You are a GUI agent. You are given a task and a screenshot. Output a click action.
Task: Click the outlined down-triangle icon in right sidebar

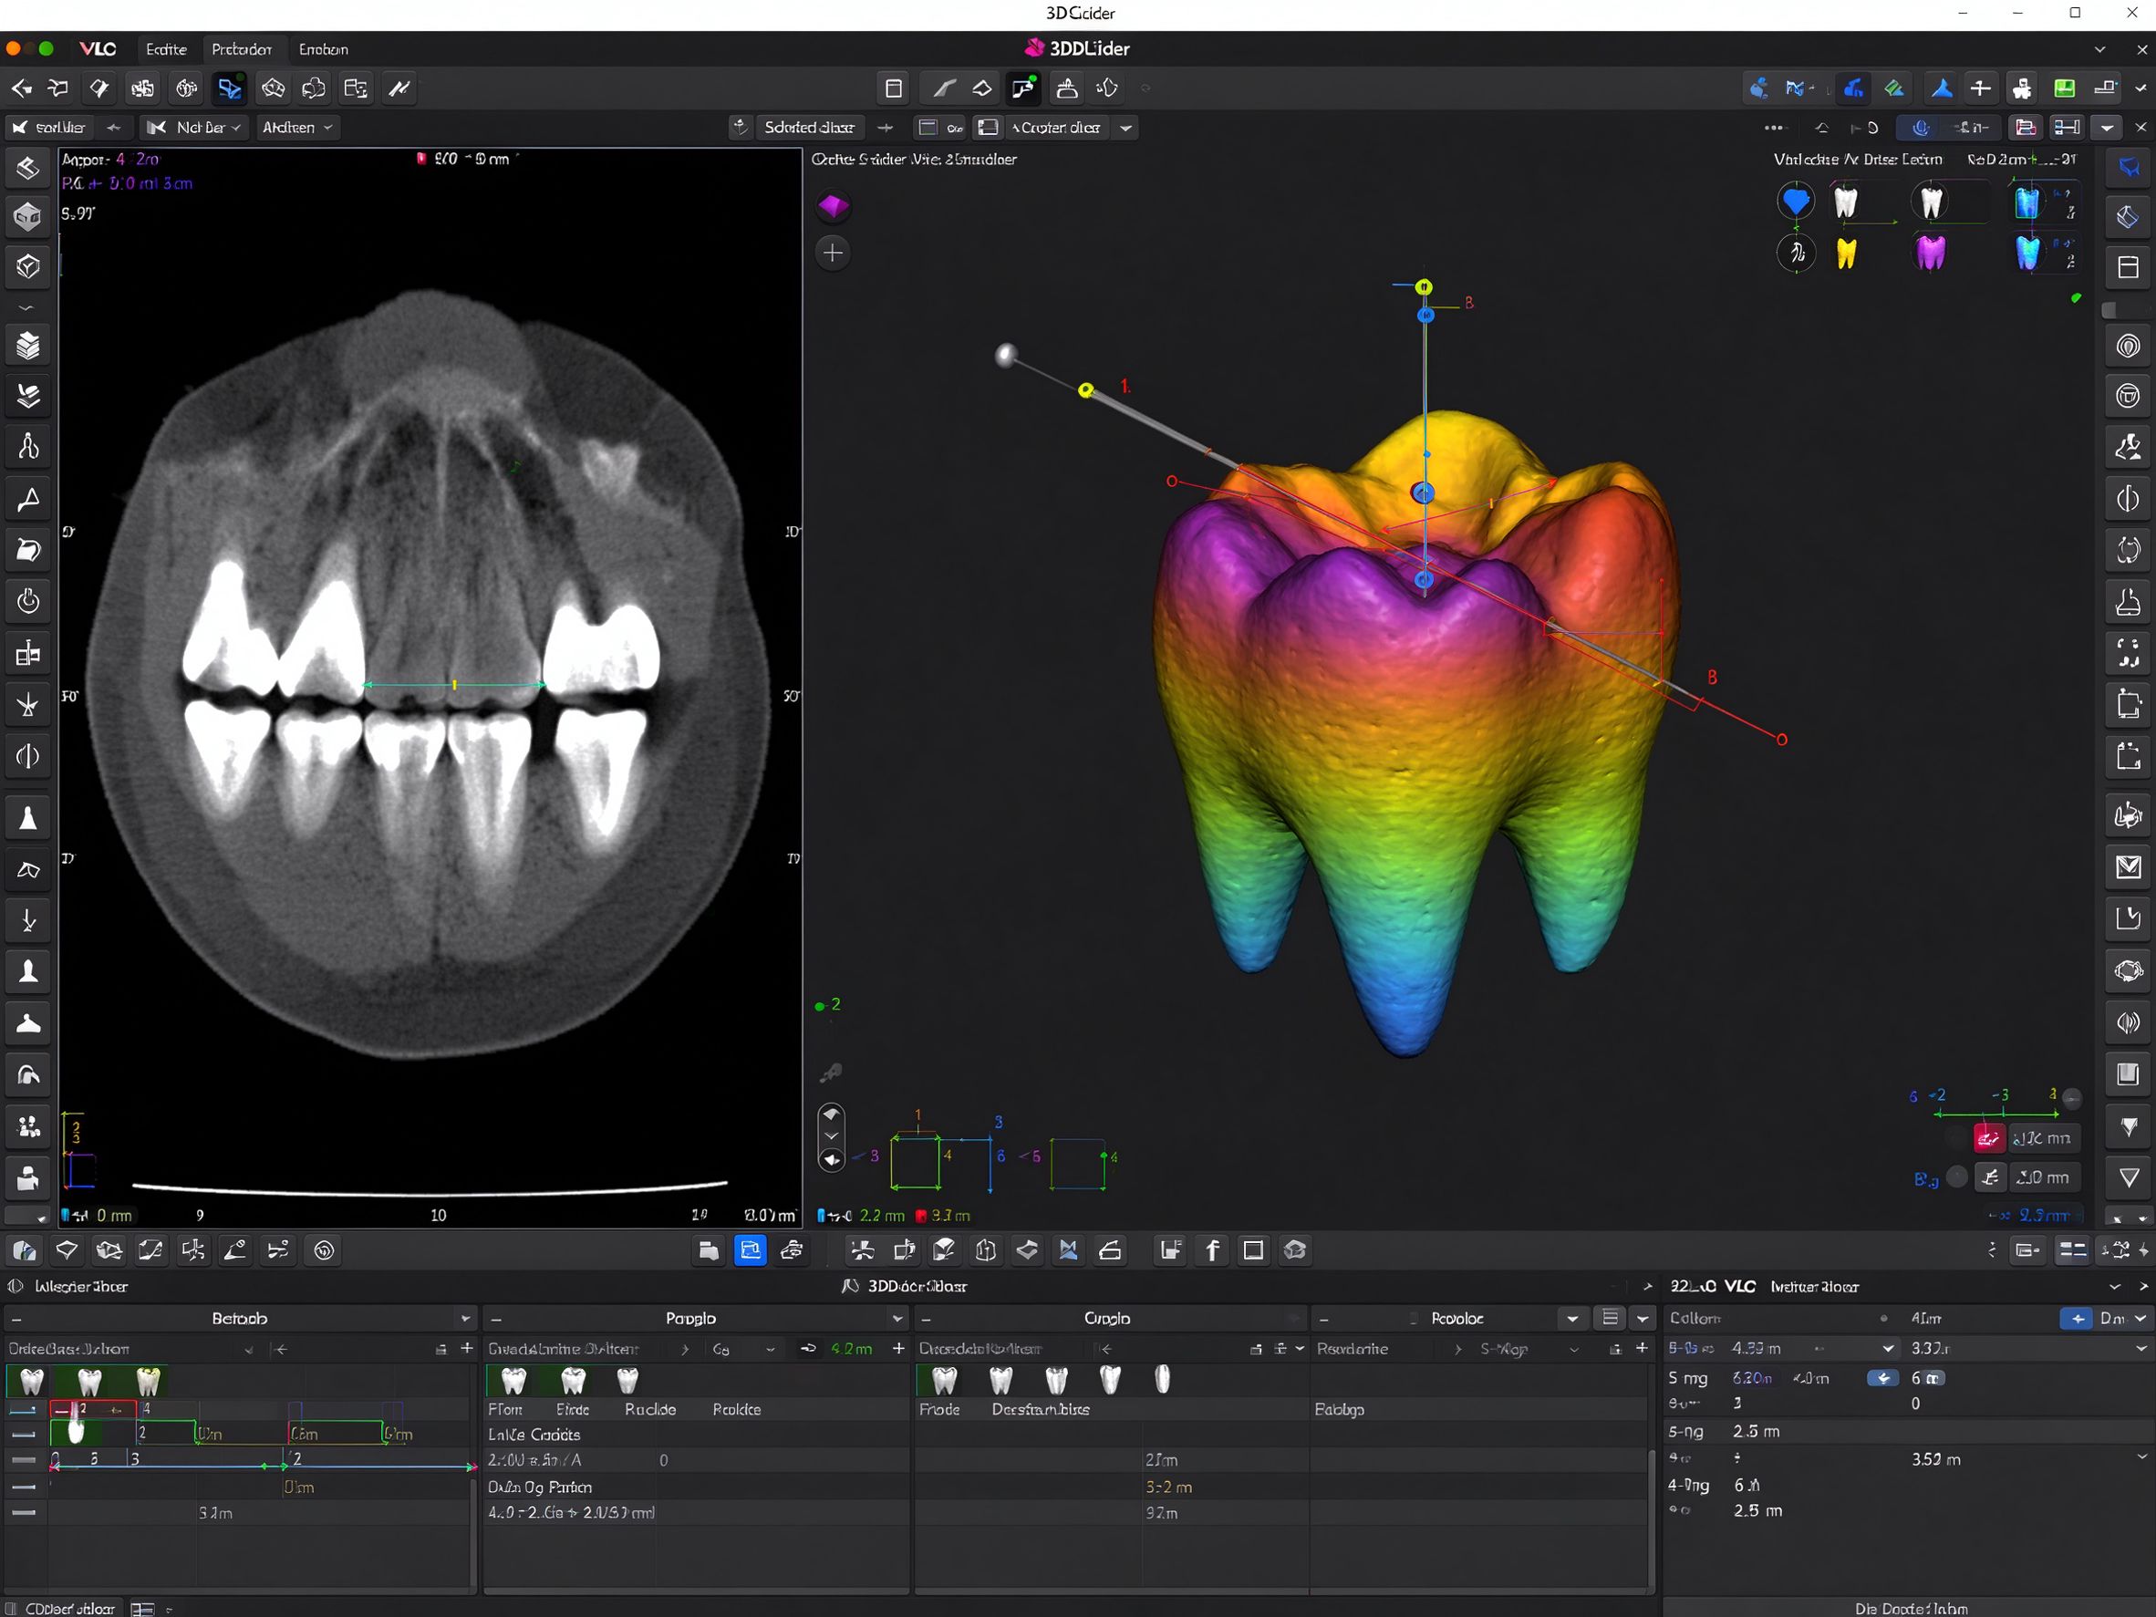[2128, 1177]
